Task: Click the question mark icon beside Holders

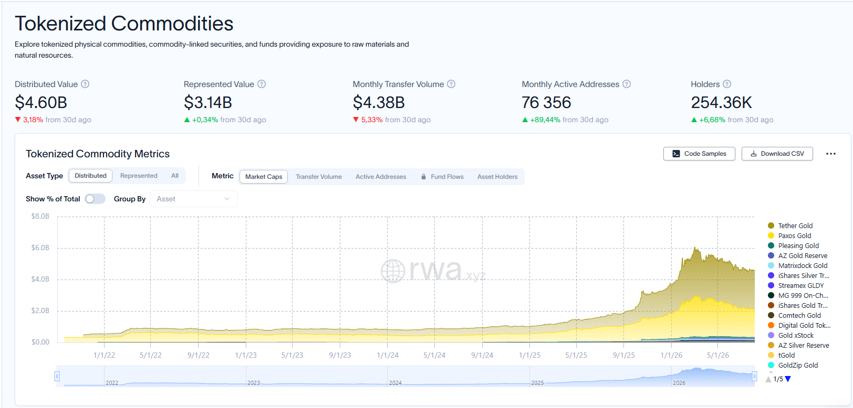Action: [x=727, y=84]
